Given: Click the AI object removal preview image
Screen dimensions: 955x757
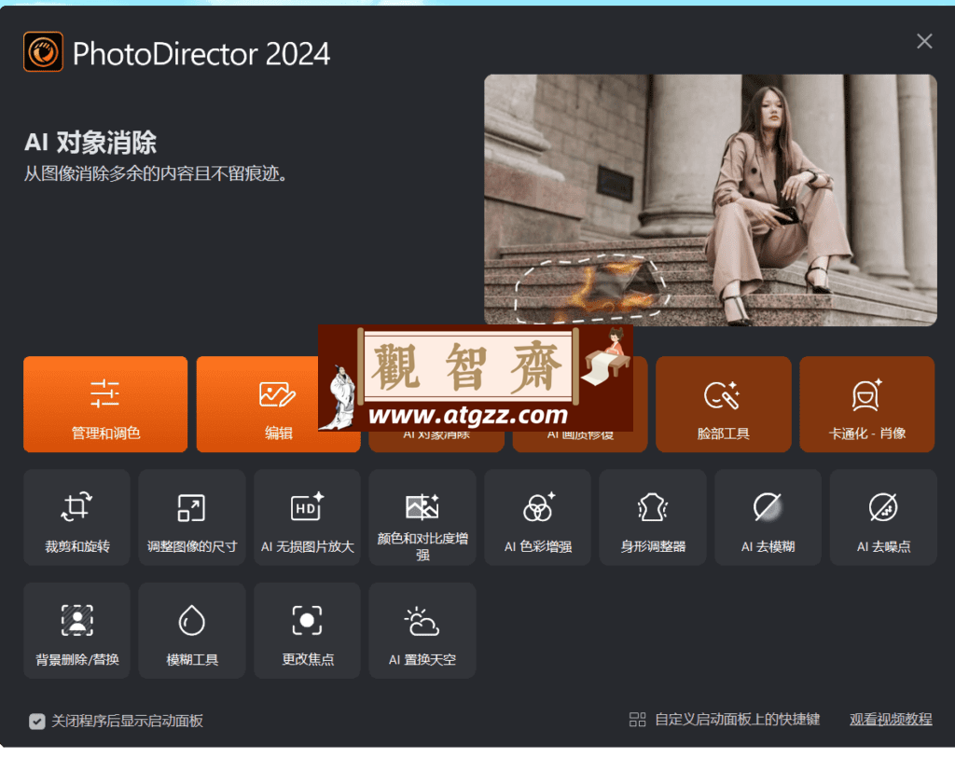Looking at the screenshot, I should pos(710,200).
